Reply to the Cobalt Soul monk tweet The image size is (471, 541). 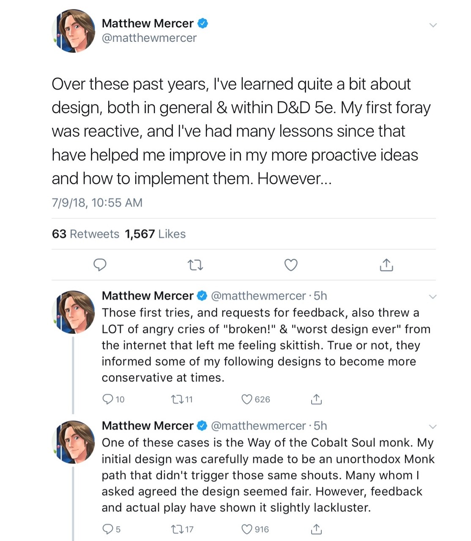108,529
